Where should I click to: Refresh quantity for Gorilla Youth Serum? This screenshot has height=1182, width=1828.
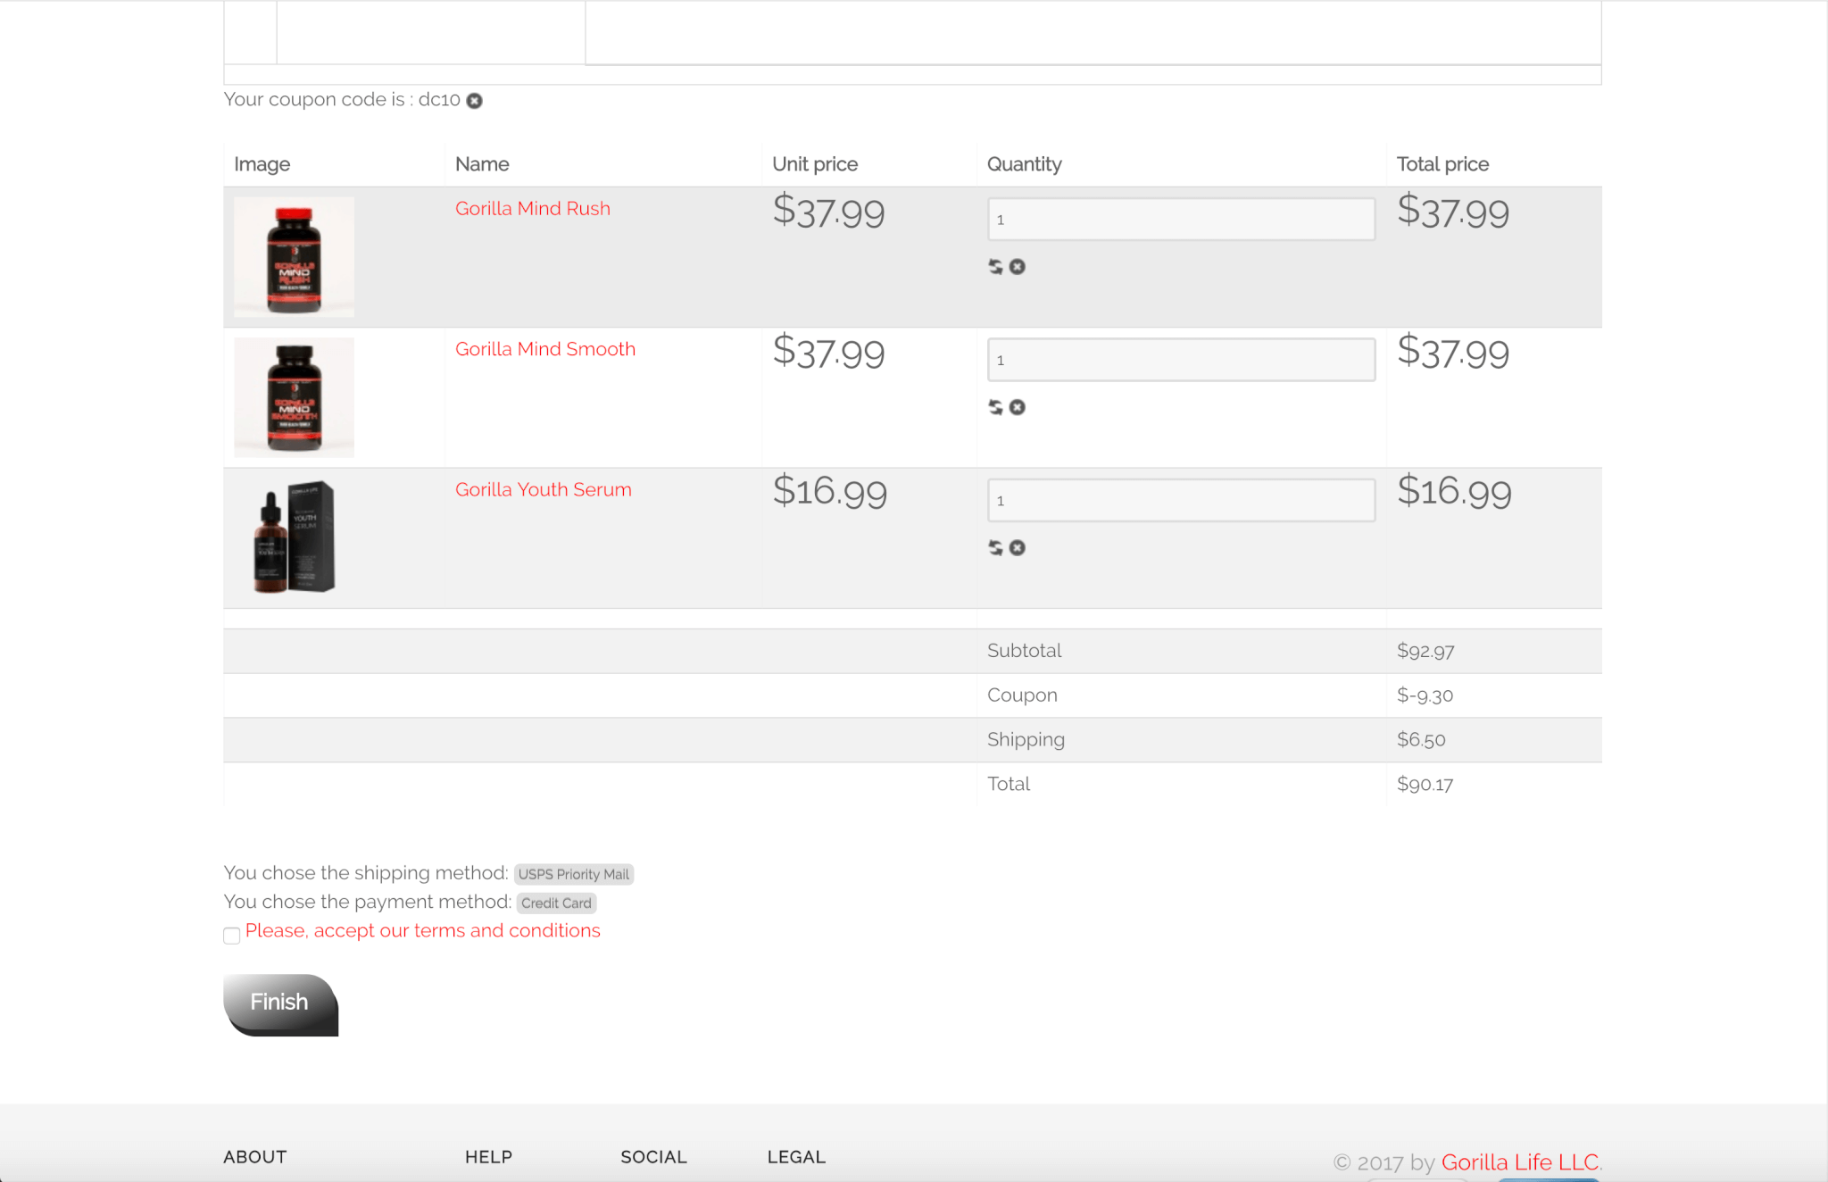coord(995,547)
